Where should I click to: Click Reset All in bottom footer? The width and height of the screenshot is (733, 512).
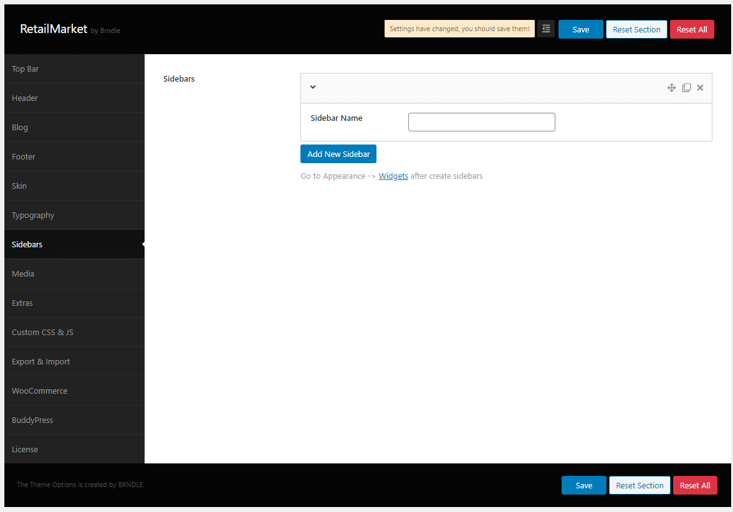(694, 485)
